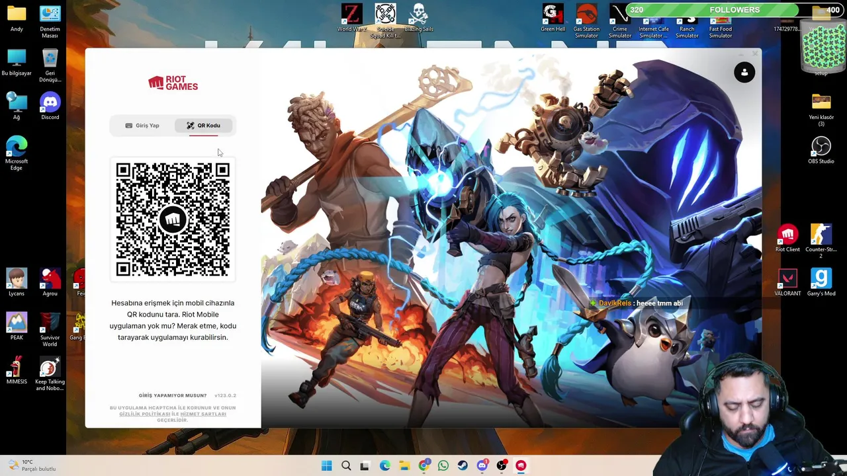Open Bu bilgisayar desktop icon

click(17, 63)
